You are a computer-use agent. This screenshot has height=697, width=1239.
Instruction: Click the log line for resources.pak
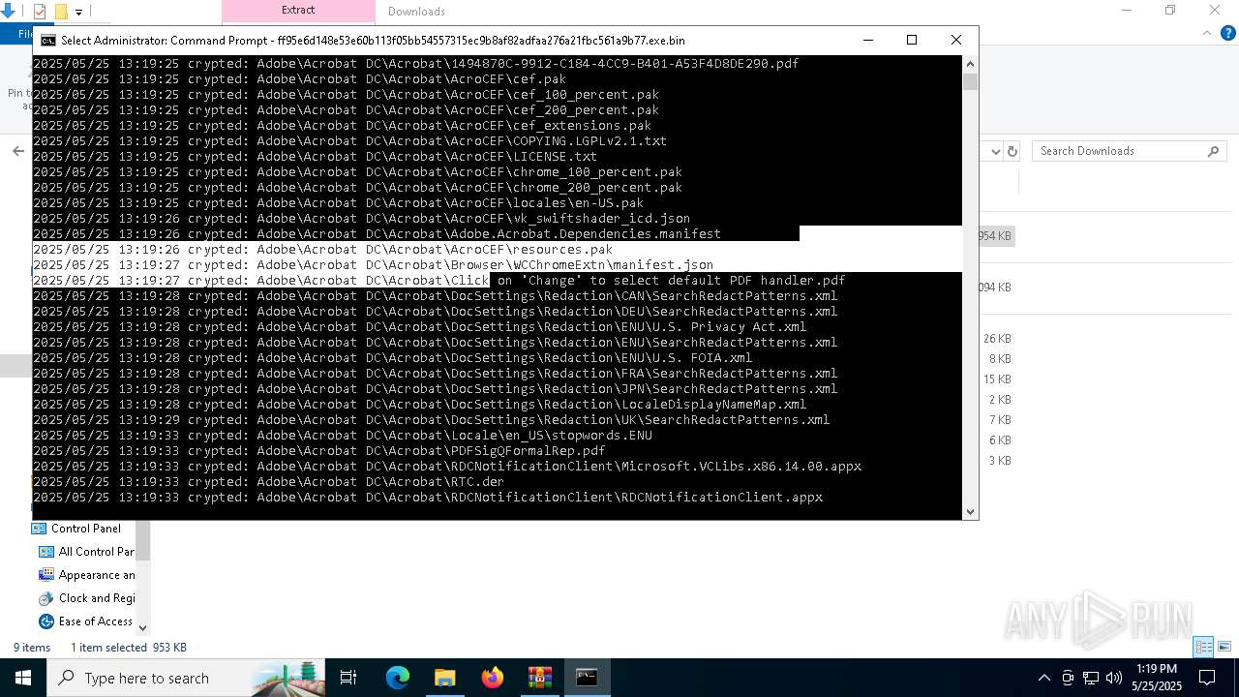[x=323, y=250]
